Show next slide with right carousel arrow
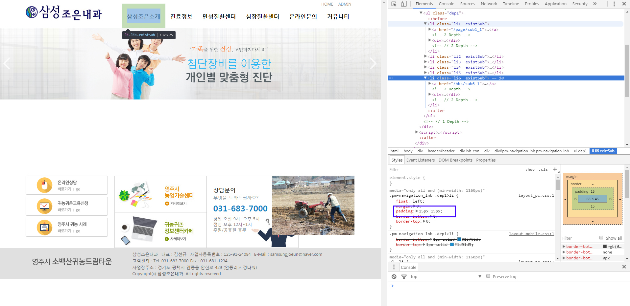The width and height of the screenshot is (630, 306). (x=373, y=63)
